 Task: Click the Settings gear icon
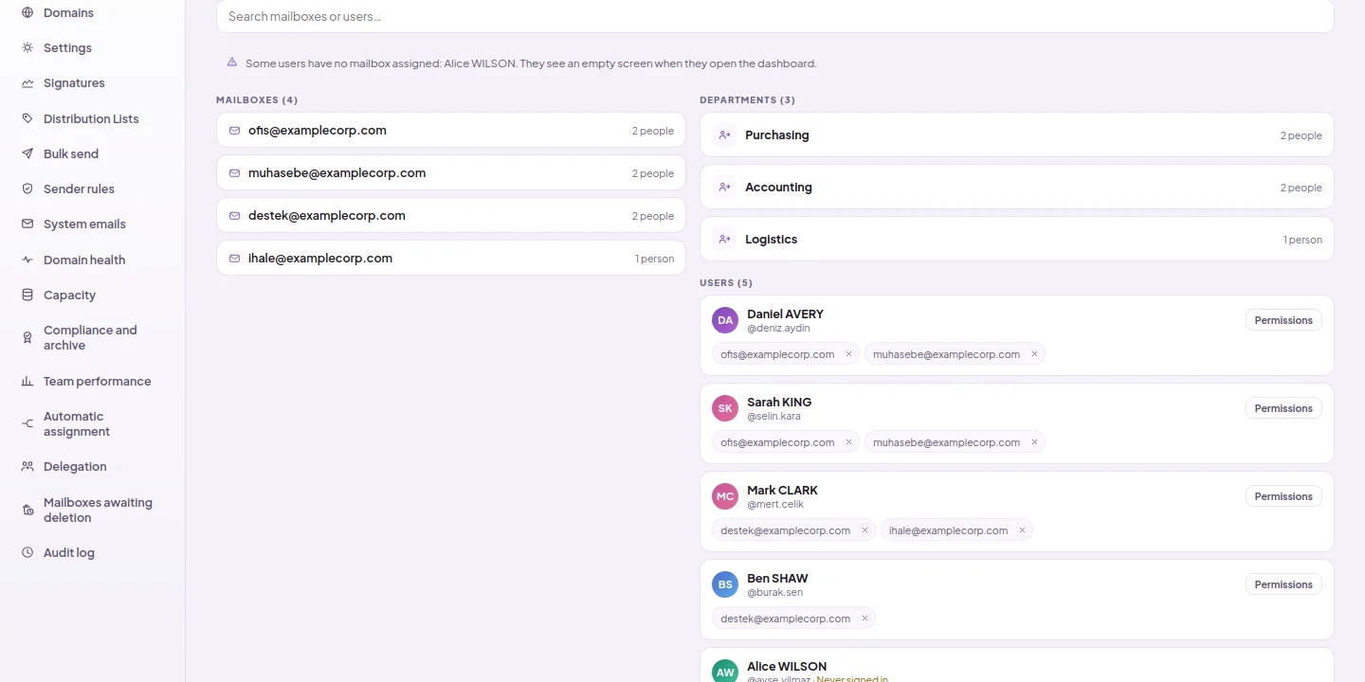click(27, 48)
